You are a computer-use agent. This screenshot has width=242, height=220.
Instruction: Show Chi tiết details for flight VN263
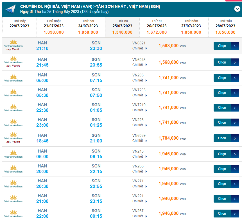click(140, 171)
